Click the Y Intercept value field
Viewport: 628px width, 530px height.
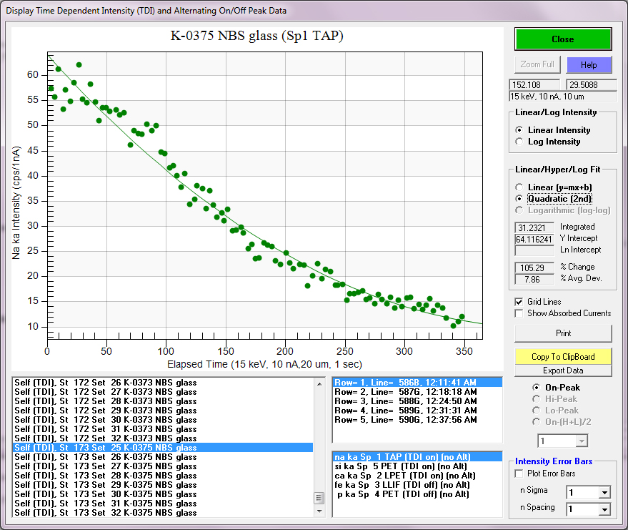pyautogui.click(x=534, y=239)
